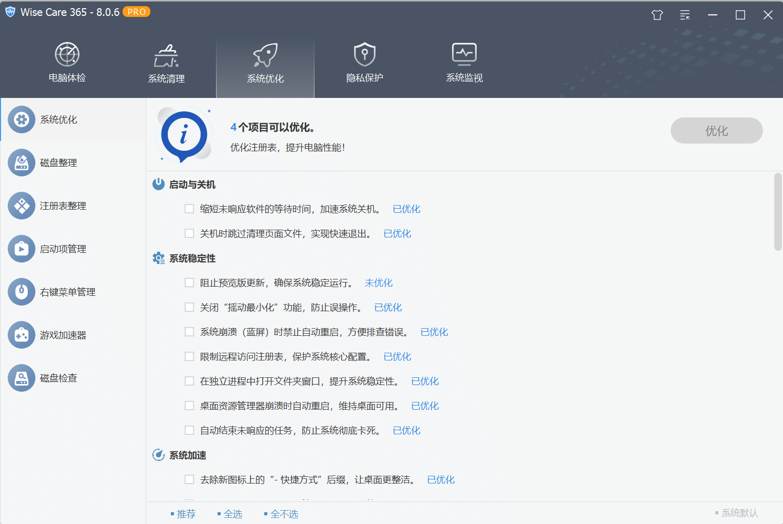The width and height of the screenshot is (783, 524).
Task: Check 自动结束未响应的任务 checkbox
Action: pos(189,430)
